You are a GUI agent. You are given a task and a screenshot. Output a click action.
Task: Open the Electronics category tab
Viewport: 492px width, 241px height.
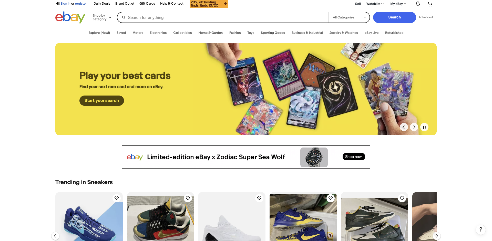coord(158,33)
